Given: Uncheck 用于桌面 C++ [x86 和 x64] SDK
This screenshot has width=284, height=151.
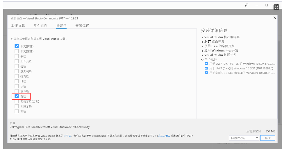Looking at the screenshot, I should [206, 73].
